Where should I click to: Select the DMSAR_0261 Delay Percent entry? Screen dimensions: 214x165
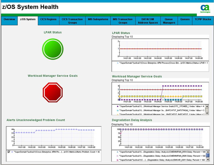click(162, 160)
